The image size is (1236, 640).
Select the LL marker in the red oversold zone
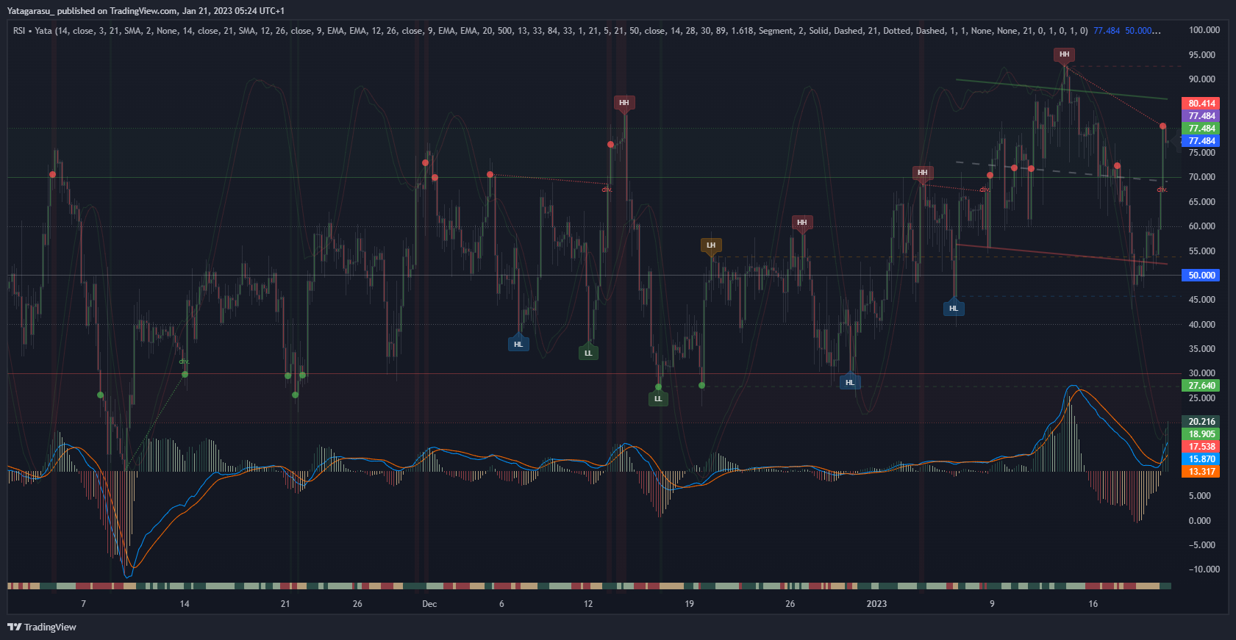[658, 398]
